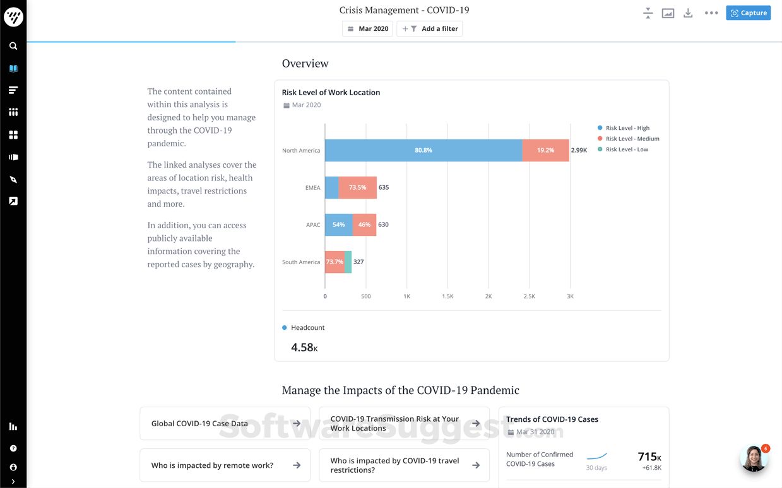Open search tool in the sidebar
The image size is (782, 488).
[13, 45]
